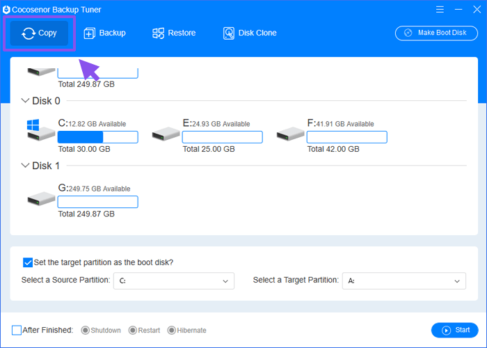Click '24.93 GB Available' label for E:
The image size is (487, 348).
click(x=221, y=124)
